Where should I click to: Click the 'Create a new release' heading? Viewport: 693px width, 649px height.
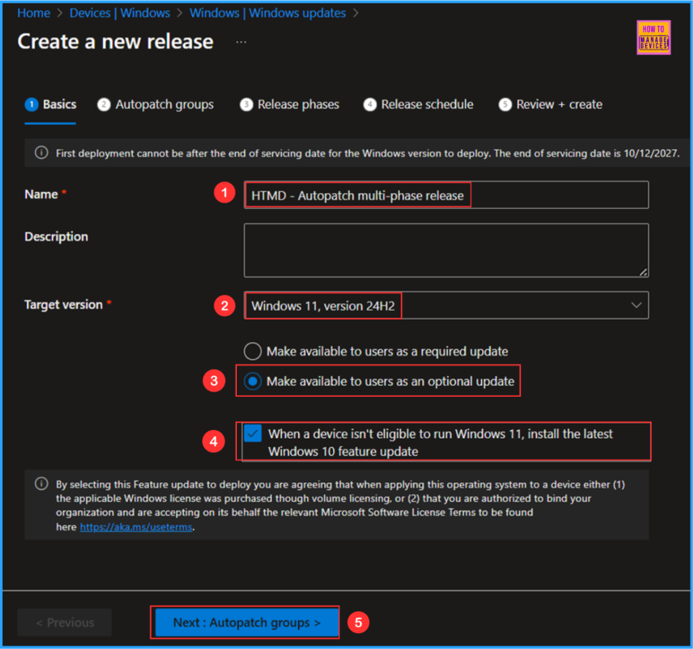115,42
